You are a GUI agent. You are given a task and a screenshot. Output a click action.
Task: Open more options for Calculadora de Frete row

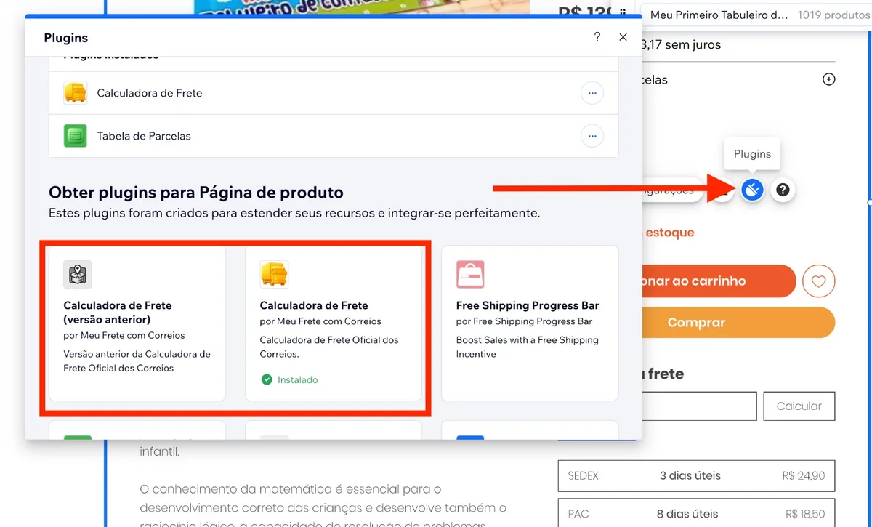(x=592, y=93)
